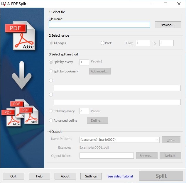
Task: Open the Help button
Action: (39, 176)
